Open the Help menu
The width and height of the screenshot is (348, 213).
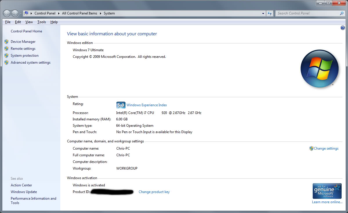tap(54, 22)
